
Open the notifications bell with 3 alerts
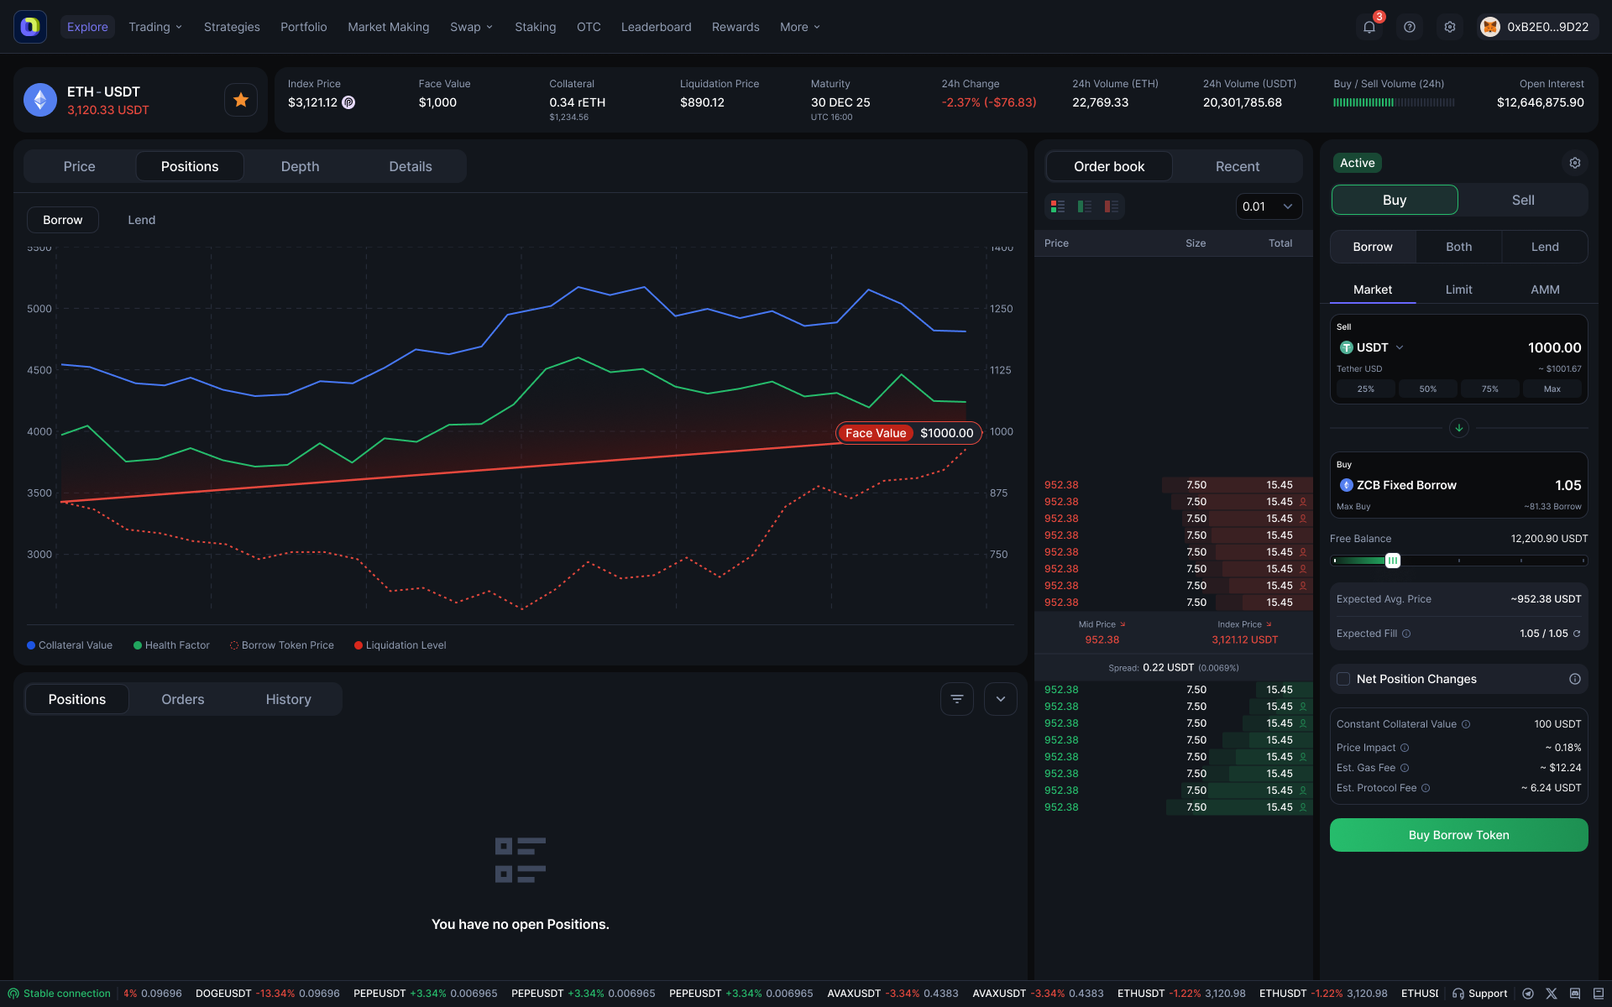pos(1369,26)
